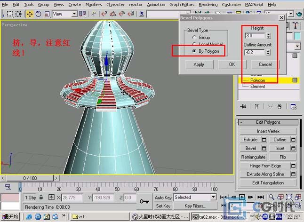This screenshot has height=222, width=304.
Task: Open the MAXScript menu
Action: [x=254, y=4]
